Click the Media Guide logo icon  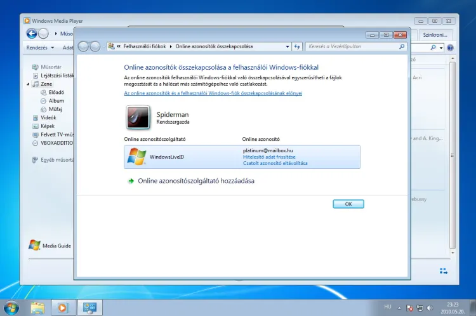click(34, 246)
